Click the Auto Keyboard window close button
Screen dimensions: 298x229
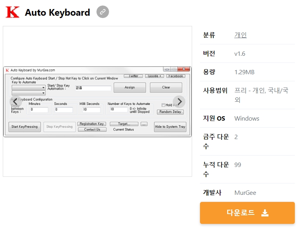(183, 69)
